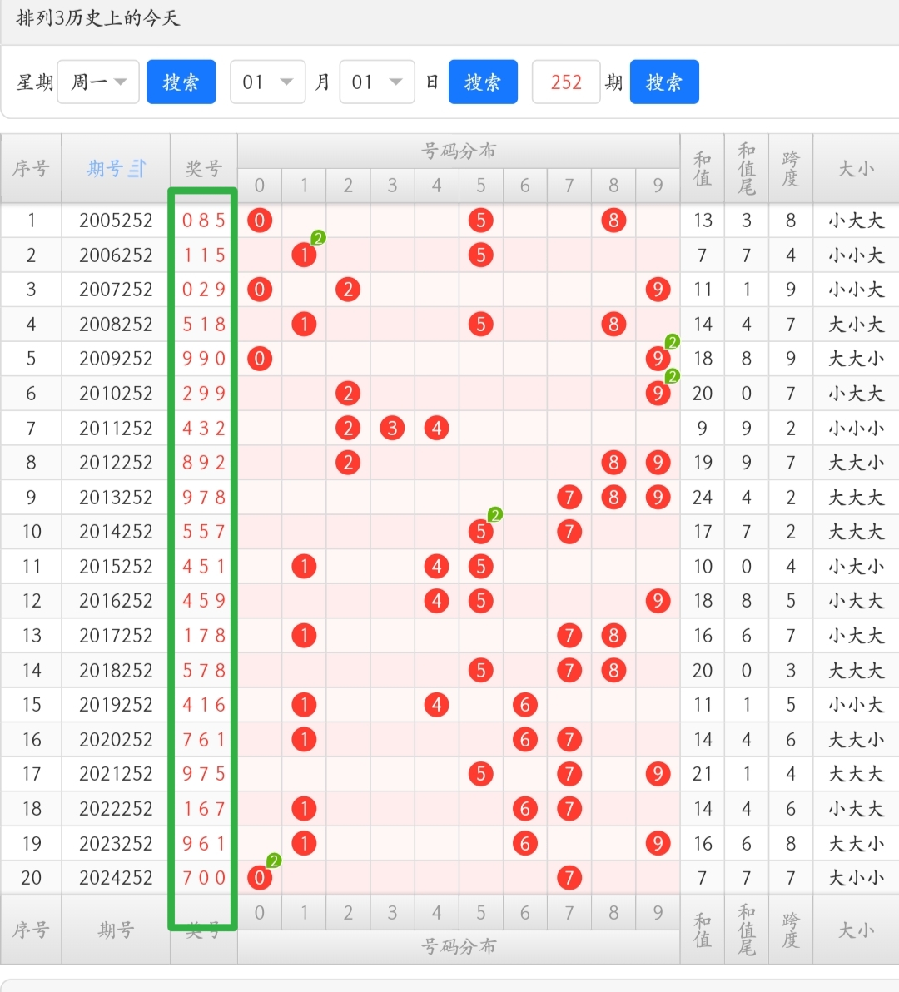Select period number 2024252
Viewport: 899px width, 992px height.
coord(116,877)
